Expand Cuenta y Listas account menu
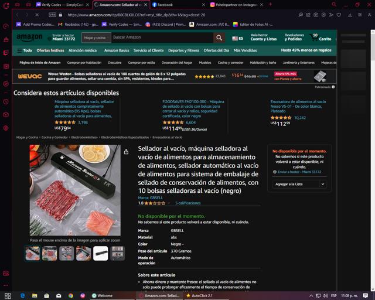Viewport: 375px width, 300px height. pyautogui.click(x=264, y=37)
